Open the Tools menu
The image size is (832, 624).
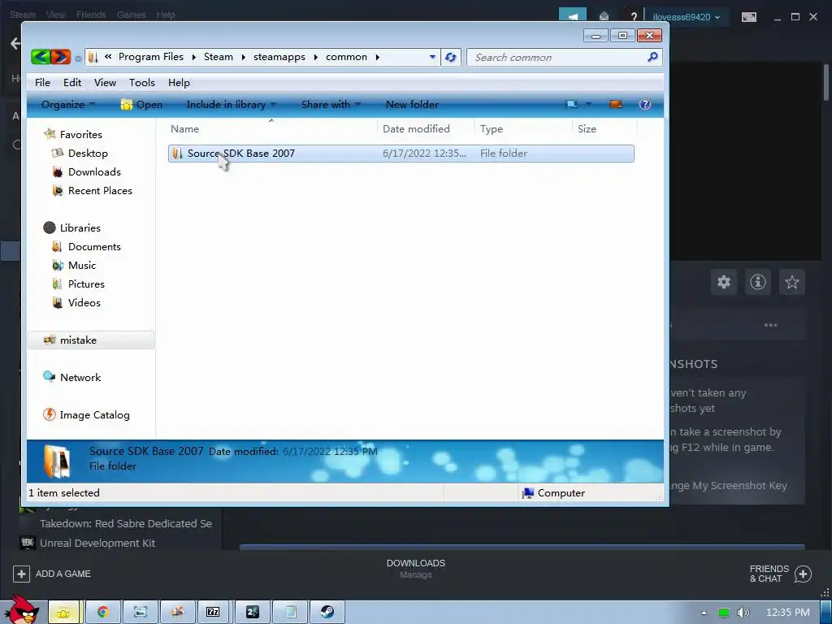tap(141, 83)
